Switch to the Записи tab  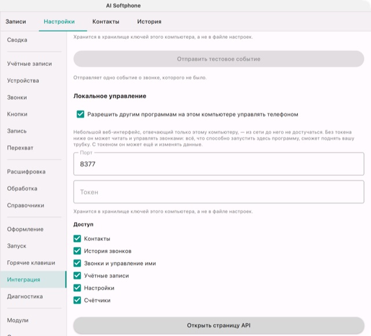tap(16, 21)
